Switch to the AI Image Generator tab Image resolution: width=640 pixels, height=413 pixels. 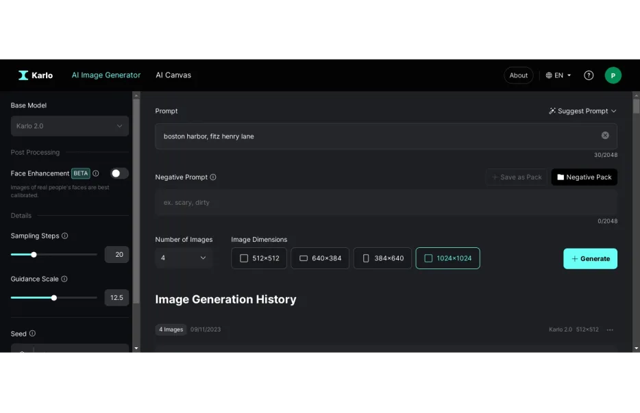click(106, 75)
